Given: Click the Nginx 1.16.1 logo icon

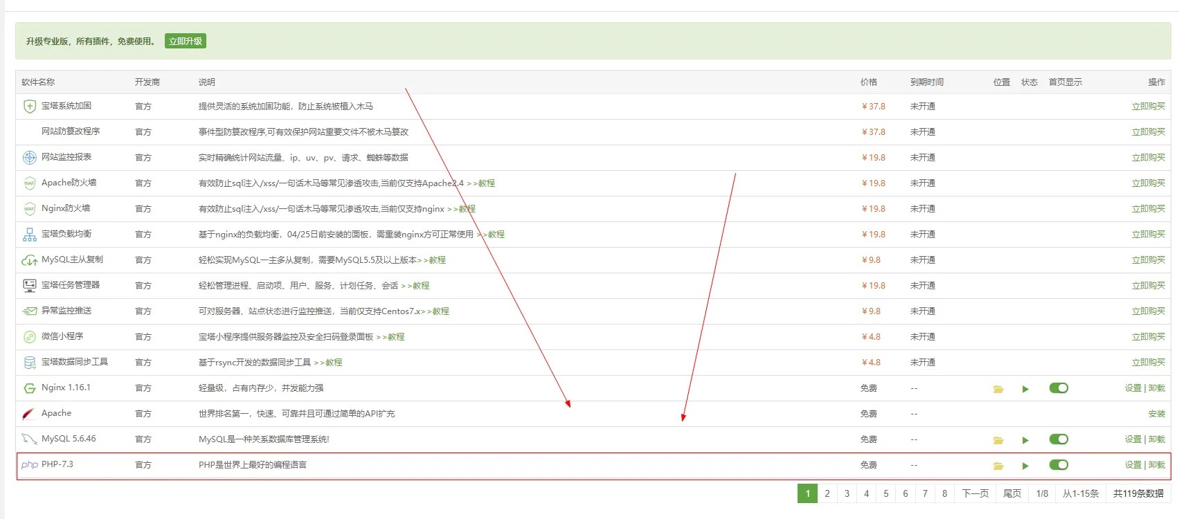Looking at the screenshot, I should pos(29,388).
